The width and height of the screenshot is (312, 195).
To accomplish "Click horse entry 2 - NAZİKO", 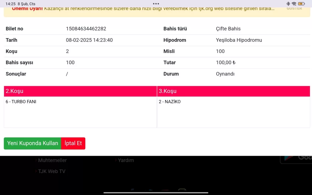I will point(170,102).
